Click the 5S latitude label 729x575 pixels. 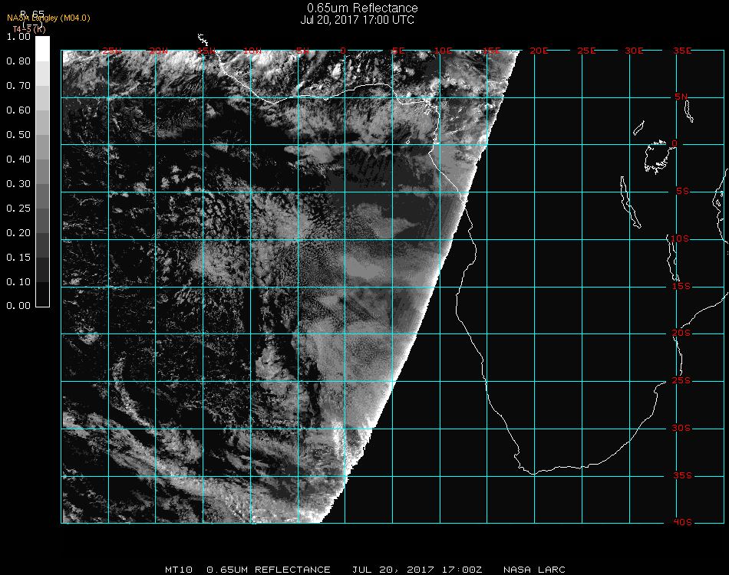point(682,192)
